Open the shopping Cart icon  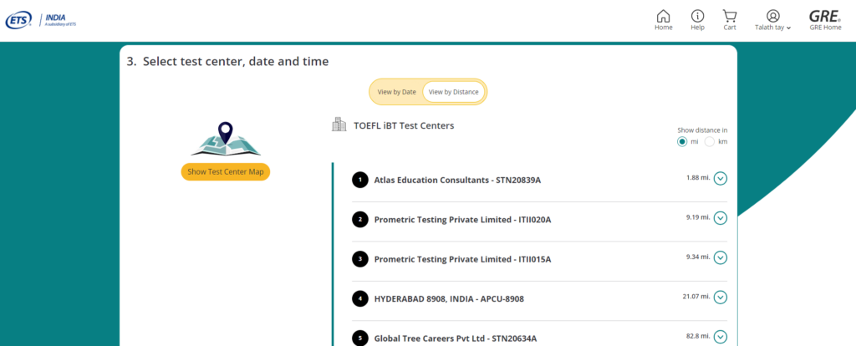729,20
